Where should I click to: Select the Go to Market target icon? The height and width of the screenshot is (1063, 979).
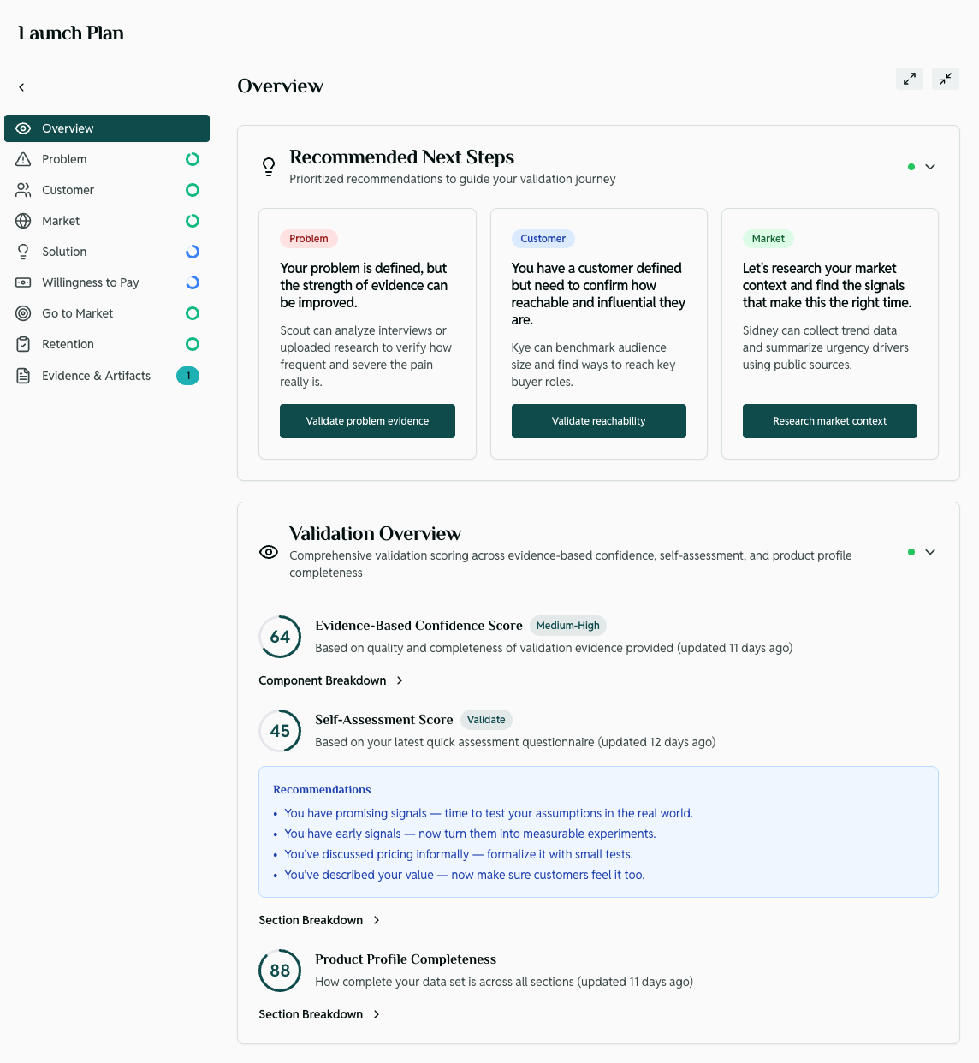[23, 313]
